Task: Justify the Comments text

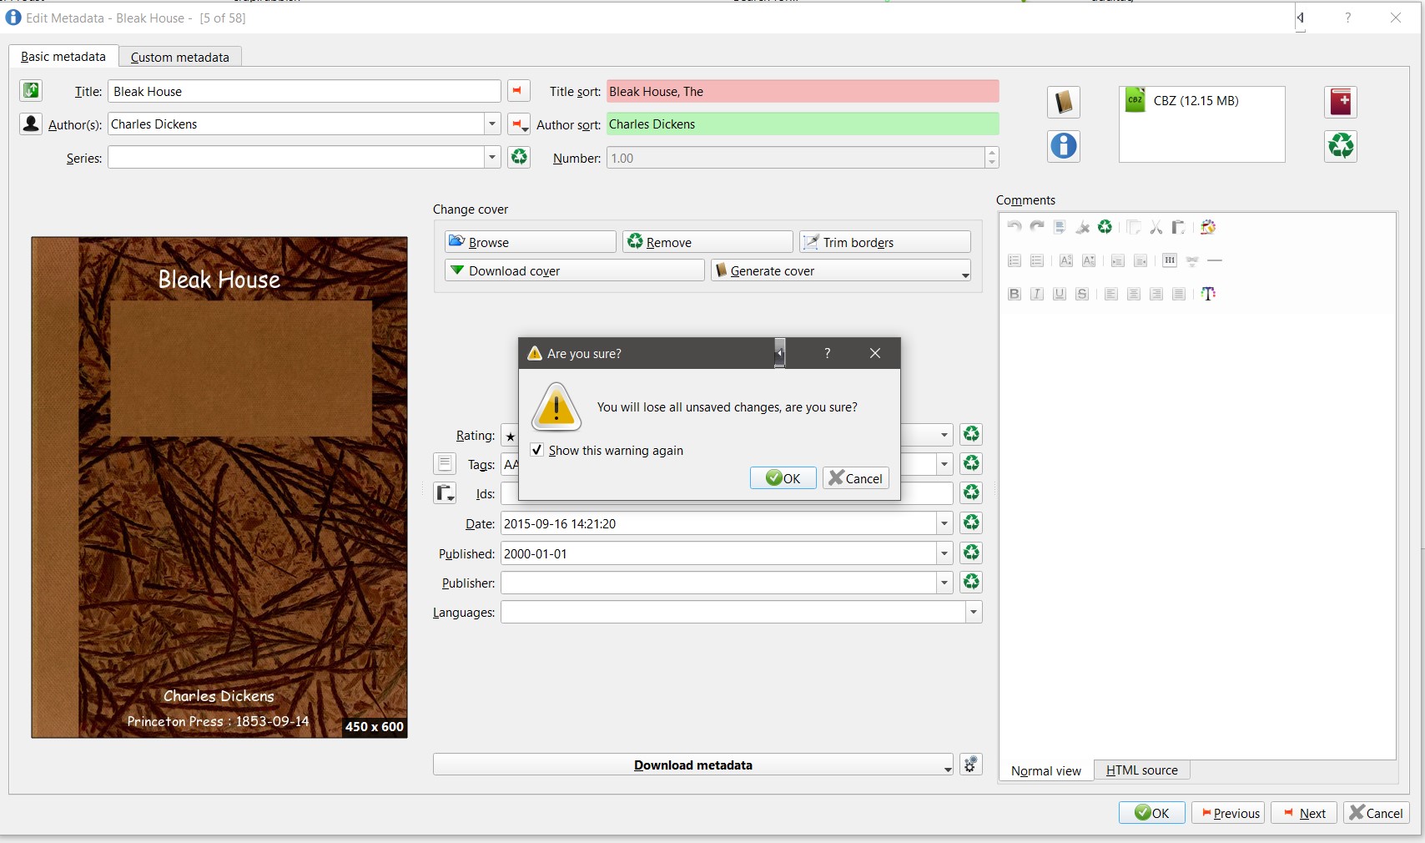Action: coord(1178,294)
